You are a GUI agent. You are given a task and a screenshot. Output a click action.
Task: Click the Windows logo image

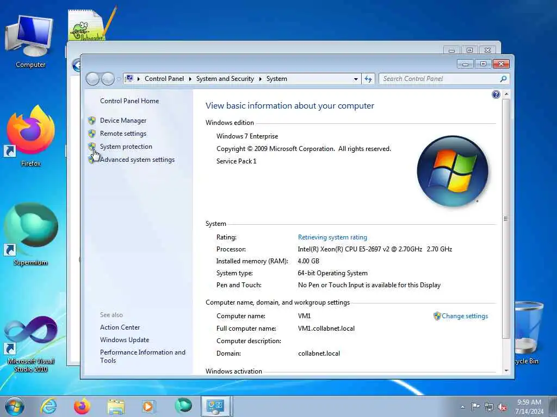(453, 171)
